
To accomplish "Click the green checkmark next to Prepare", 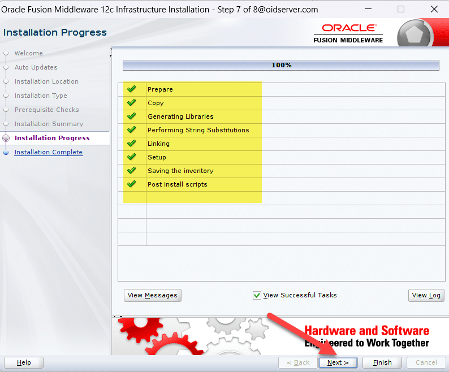I will 132,89.
